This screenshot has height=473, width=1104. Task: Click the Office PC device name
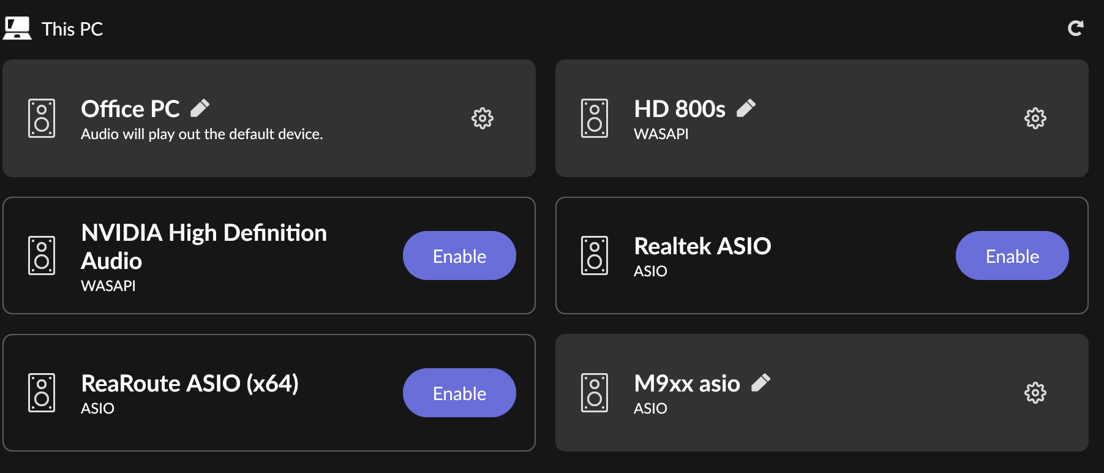coord(130,109)
